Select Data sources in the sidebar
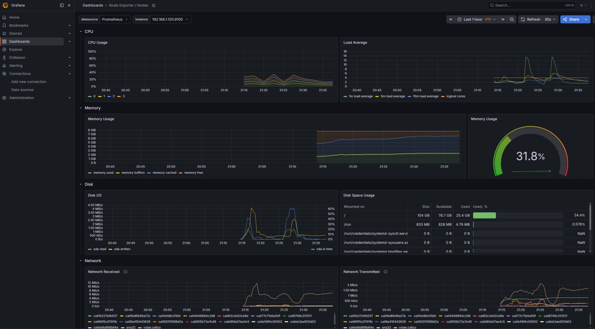The height and width of the screenshot is (329, 595). pos(22,90)
